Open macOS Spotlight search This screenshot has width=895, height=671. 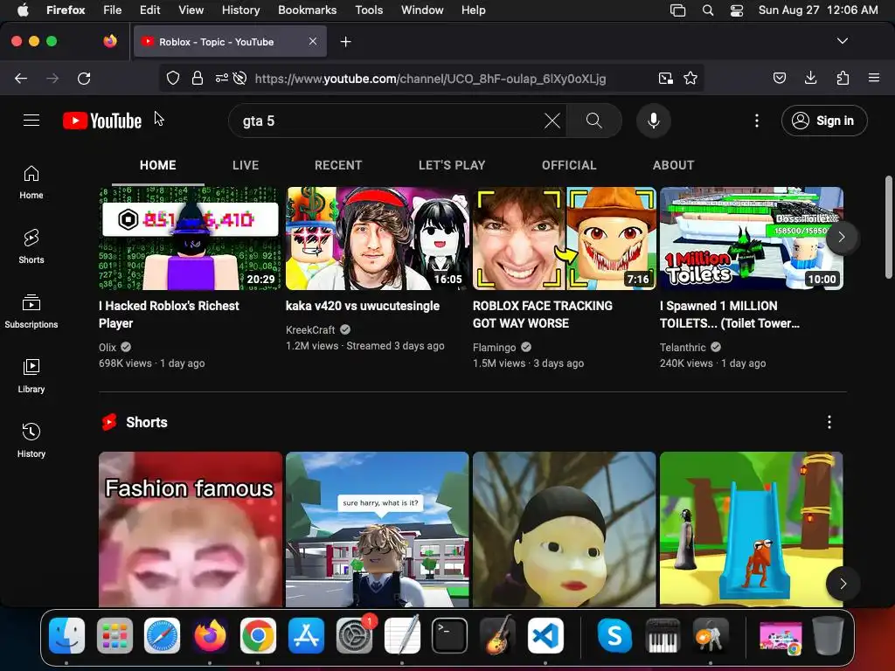(708, 10)
